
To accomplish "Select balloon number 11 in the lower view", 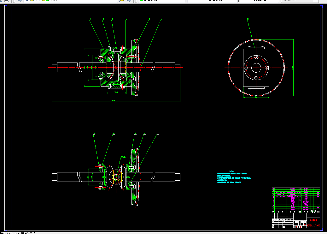I will click(94, 133).
